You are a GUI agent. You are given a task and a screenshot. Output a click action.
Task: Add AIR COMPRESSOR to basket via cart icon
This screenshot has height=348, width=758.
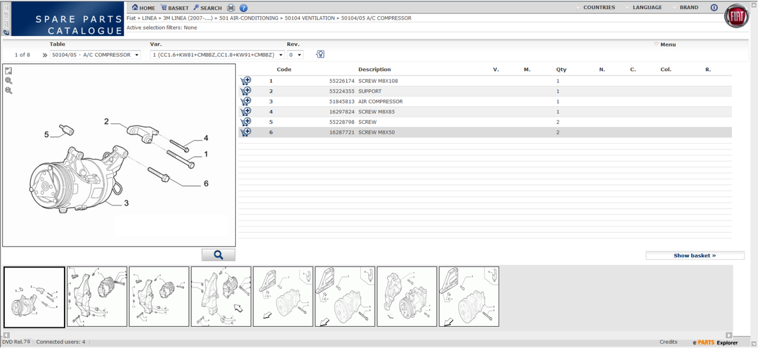pyautogui.click(x=245, y=101)
